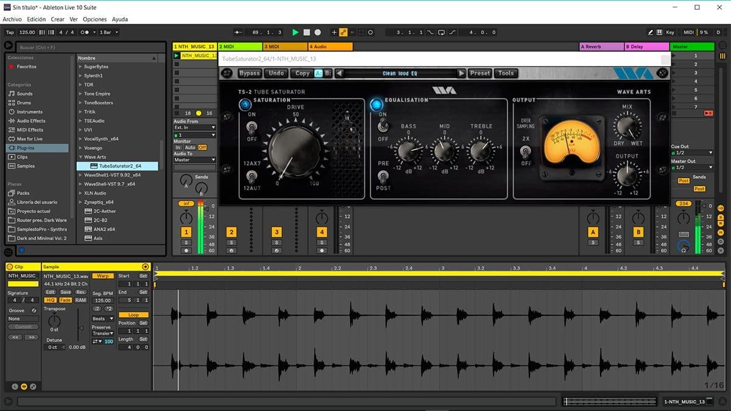This screenshot has width=731, height=411.
Task: Click the Stop transport button
Action: pyautogui.click(x=307, y=32)
